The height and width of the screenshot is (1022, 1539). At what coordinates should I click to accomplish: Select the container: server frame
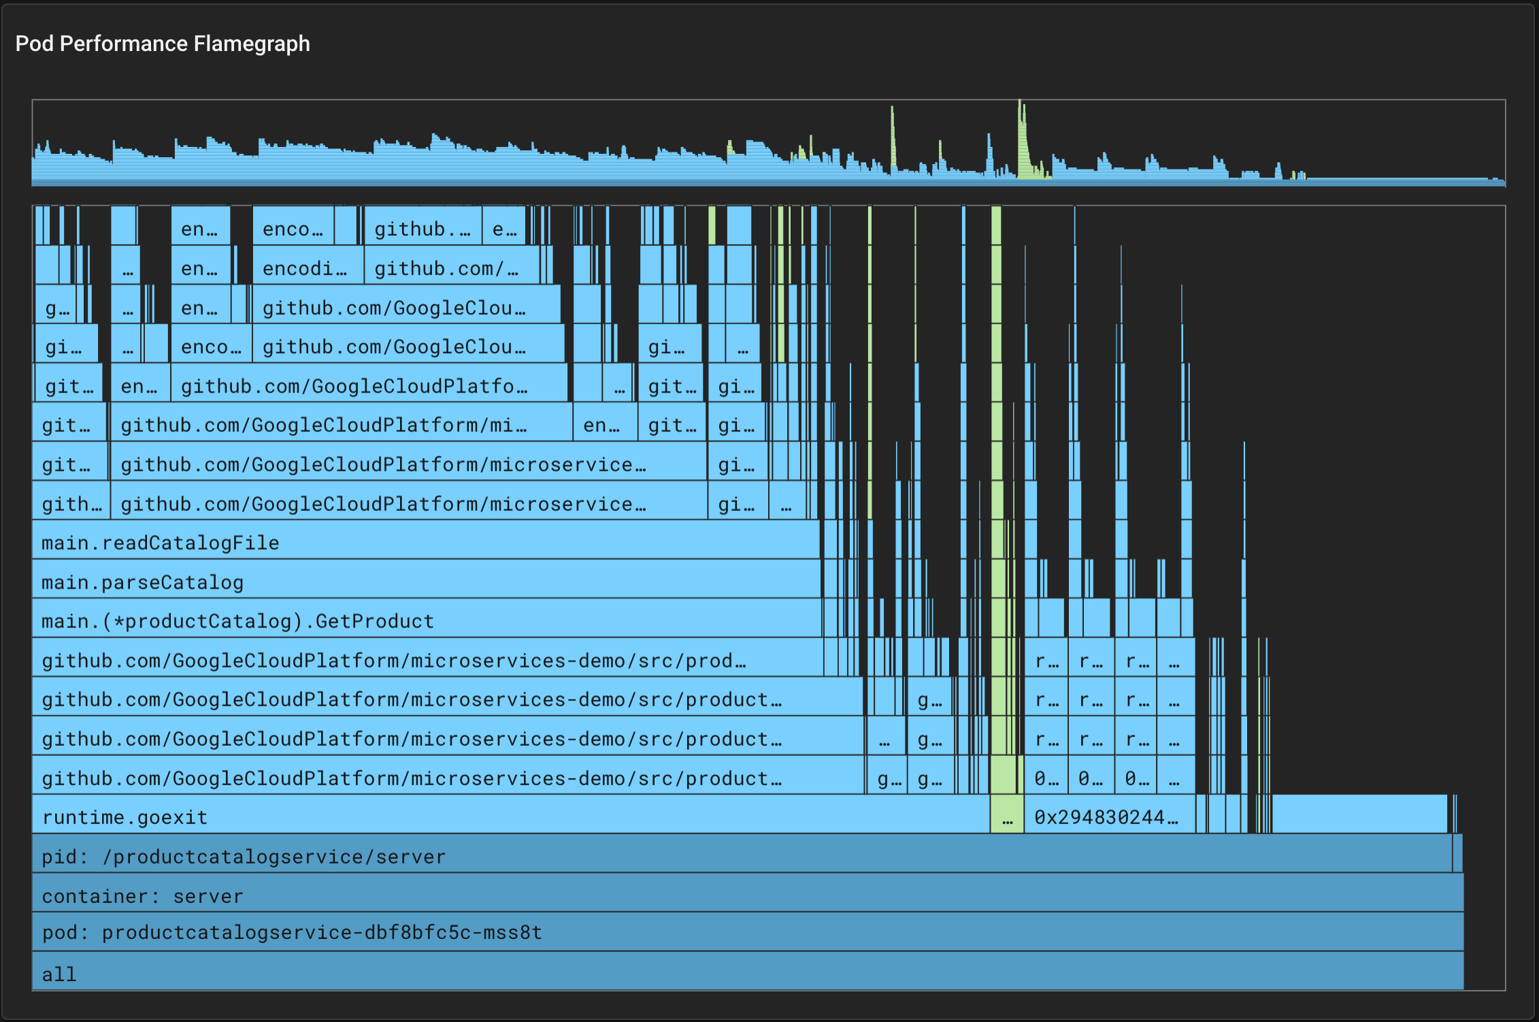tap(747, 895)
